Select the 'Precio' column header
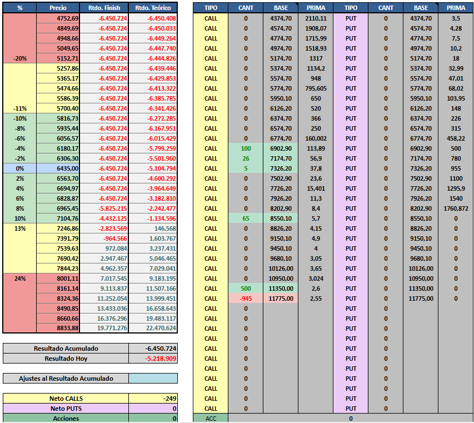Viewport: 474px width, 423px height. pyautogui.click(x=58, y=8)
